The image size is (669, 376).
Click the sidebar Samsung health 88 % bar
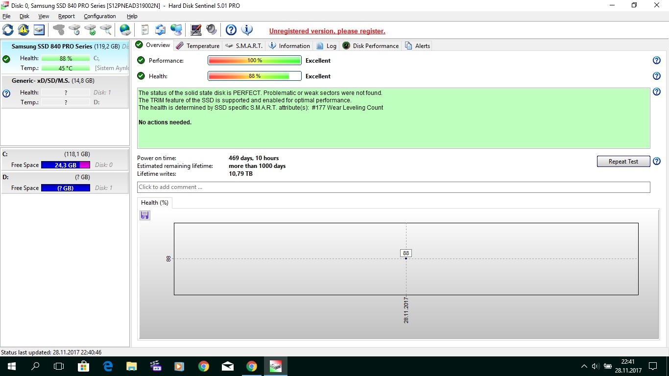pyautogui.click(x=66, y=58)
